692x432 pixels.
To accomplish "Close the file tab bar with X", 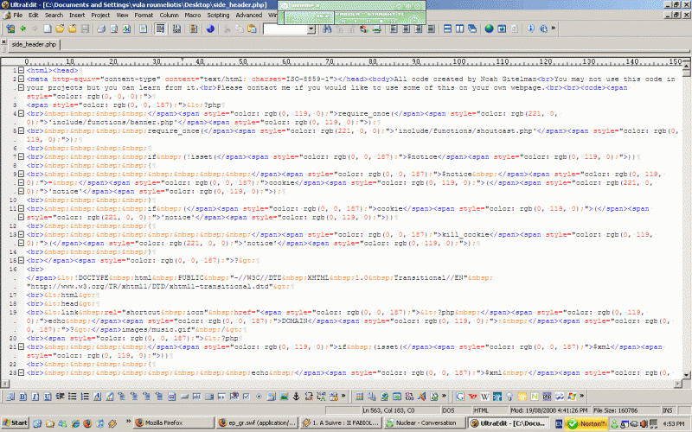I will [x=3, y=41].
